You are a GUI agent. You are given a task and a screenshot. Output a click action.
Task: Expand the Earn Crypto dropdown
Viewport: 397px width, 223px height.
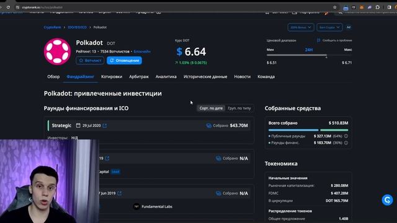[329, 27]
